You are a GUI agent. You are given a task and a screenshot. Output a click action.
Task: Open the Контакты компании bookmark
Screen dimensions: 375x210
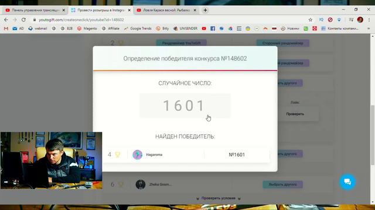click(x=340, y=29)
